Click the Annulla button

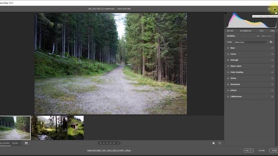pos(261,150)
